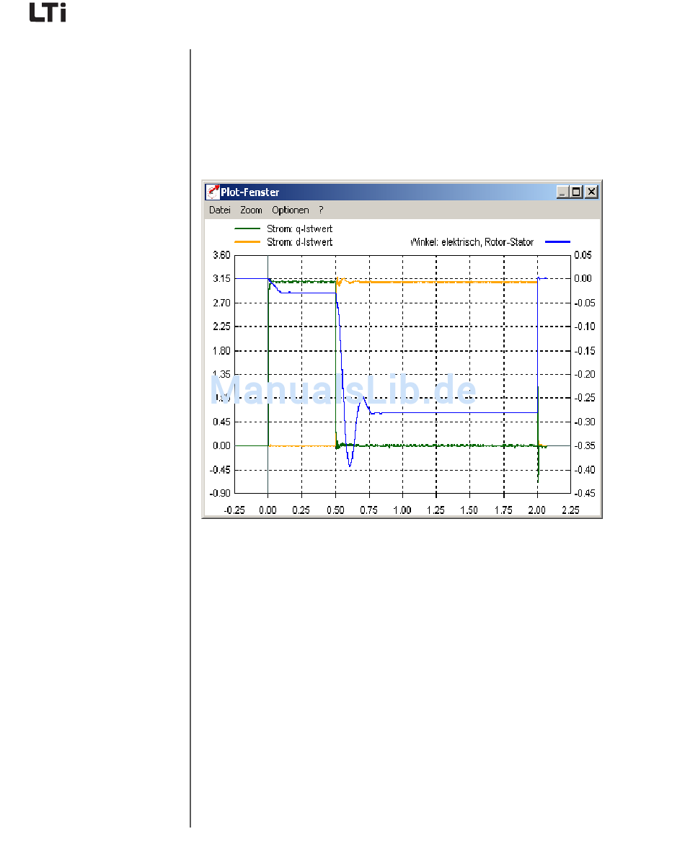Click left axis value 2.25
Image resolution: width=685 pixels, height=857 pixels.
coord(221,327)
